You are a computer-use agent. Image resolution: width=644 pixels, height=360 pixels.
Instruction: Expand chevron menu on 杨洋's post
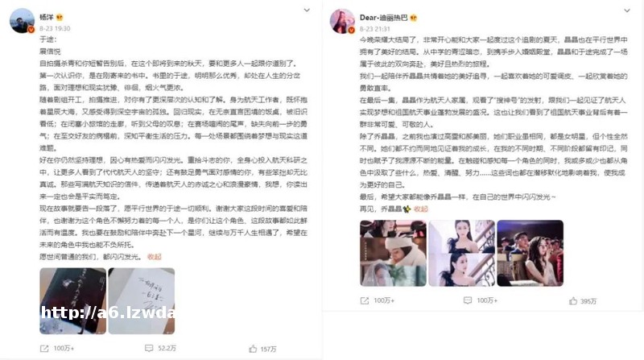(307, 10)
